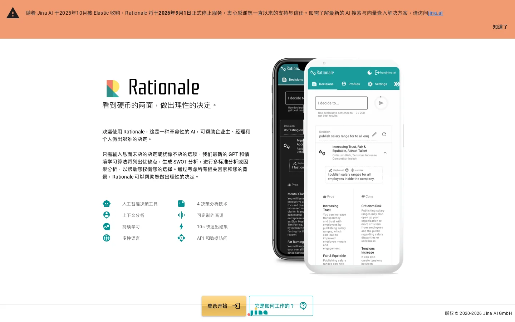The height and width of the screenshot is (322, 515).
Task: Click the 持续学习 feature label
Action: pos(131,227)
